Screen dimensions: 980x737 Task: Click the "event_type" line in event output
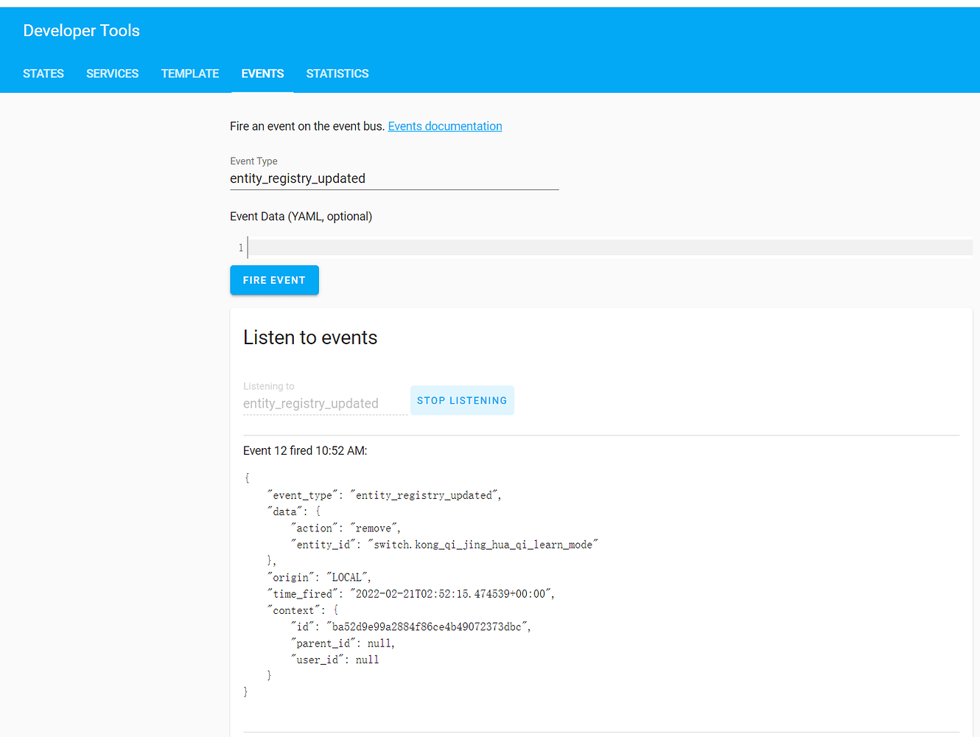[384, 495]
